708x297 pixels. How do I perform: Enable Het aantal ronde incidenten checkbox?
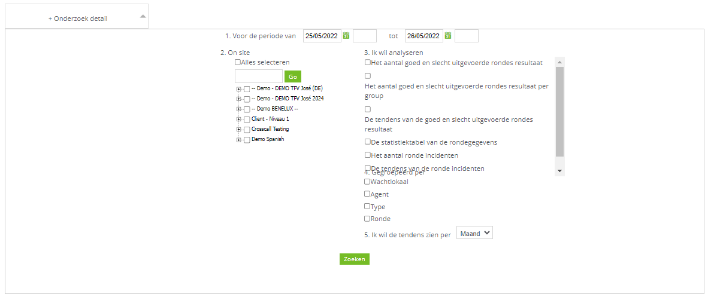[x=368, y=155]
